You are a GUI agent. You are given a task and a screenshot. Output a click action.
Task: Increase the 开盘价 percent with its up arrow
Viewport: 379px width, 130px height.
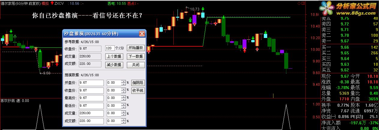coord(123,81)
